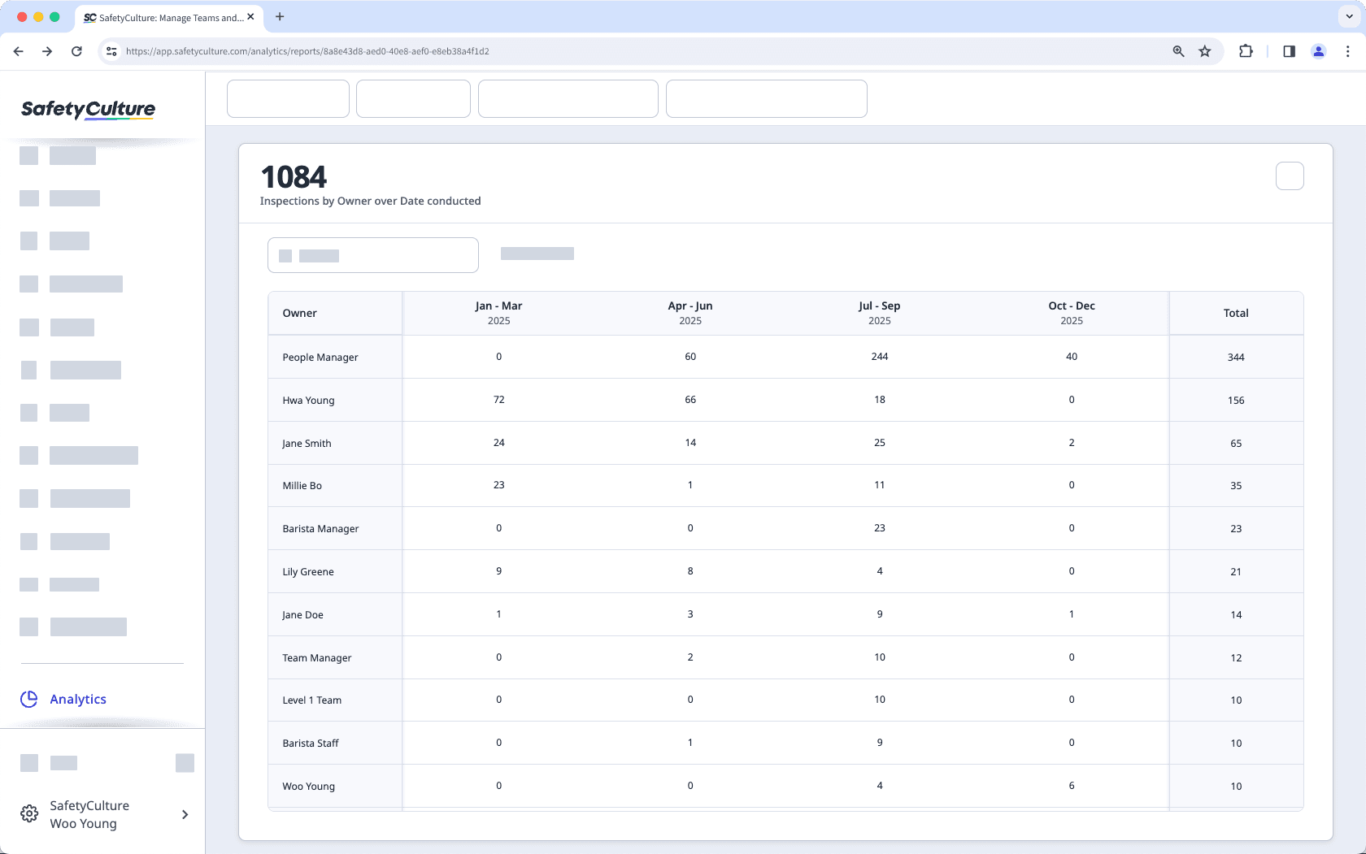Click the SafetyCulture logo
Image resolution: width=1366 pixels, height=854 pixels.
click(87, 108)
